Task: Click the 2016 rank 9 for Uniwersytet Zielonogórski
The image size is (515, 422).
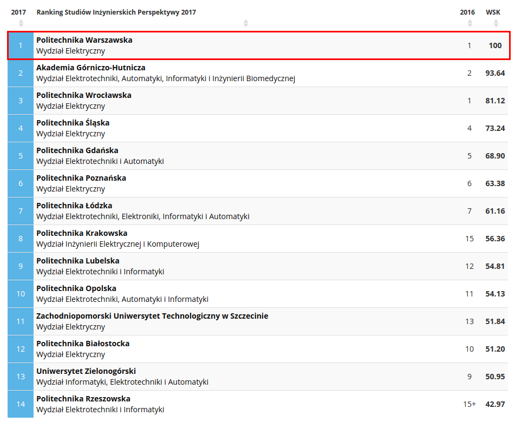Action: tap(470, 376)
